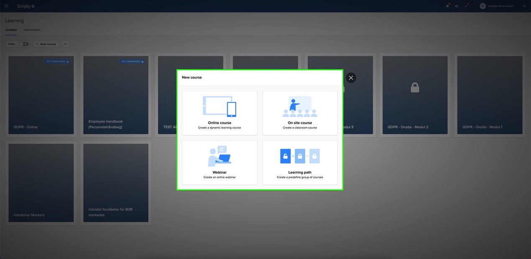The image size is (531, 259).
Task: Switch to the card view layout toggle
Action: tap(65, 44)
